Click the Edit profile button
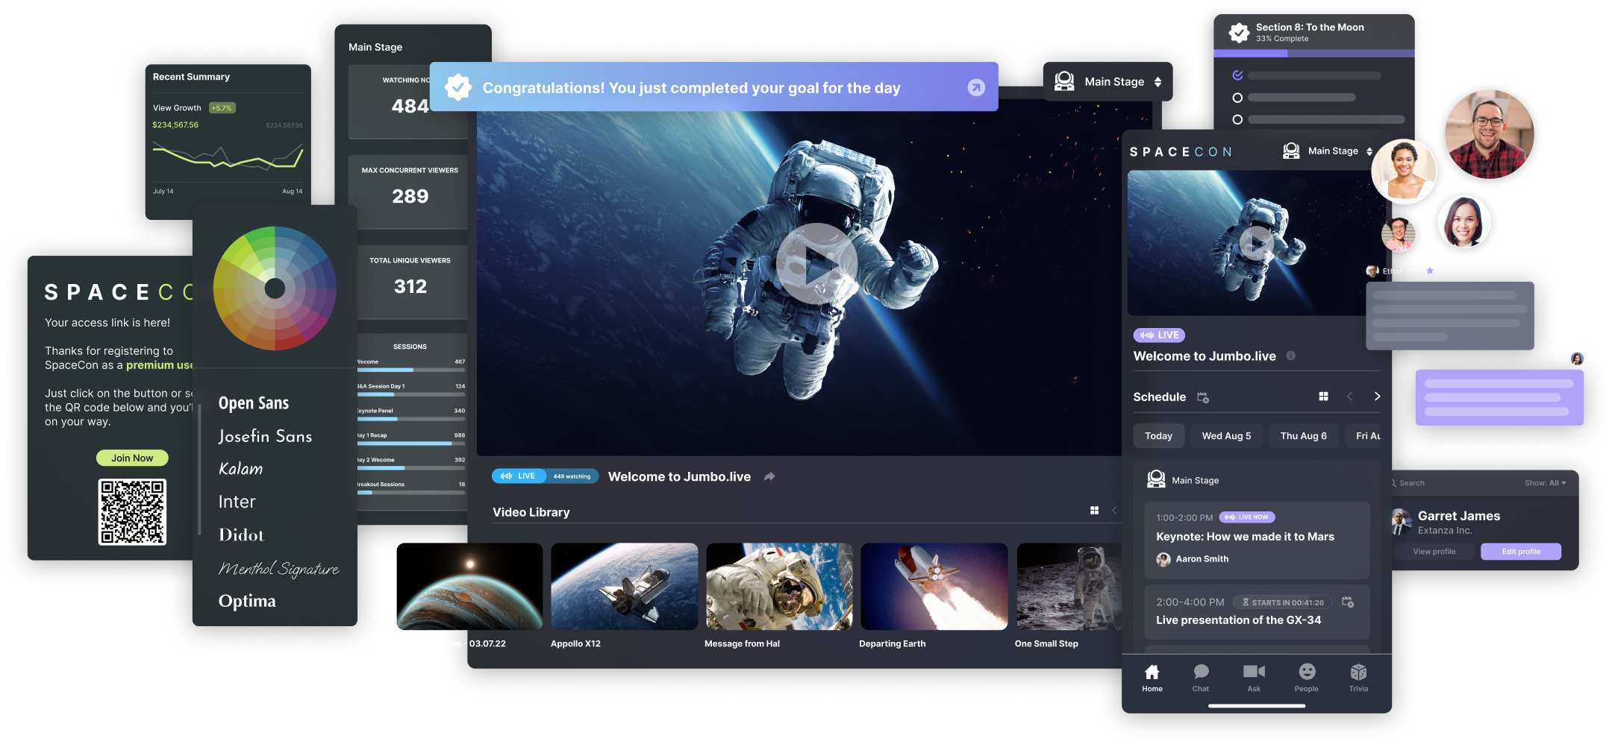The image size is (1612, 744). tap(1521, 552)
